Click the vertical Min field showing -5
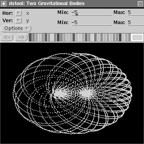 pyautogui.click(x=91, y=23)
